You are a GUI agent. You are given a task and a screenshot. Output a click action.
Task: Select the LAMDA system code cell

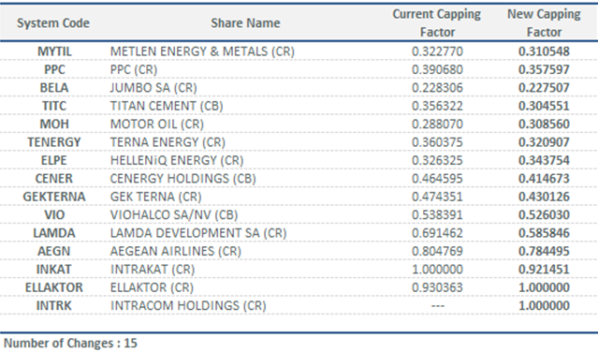pyautogui.click(x=54, y=233)
